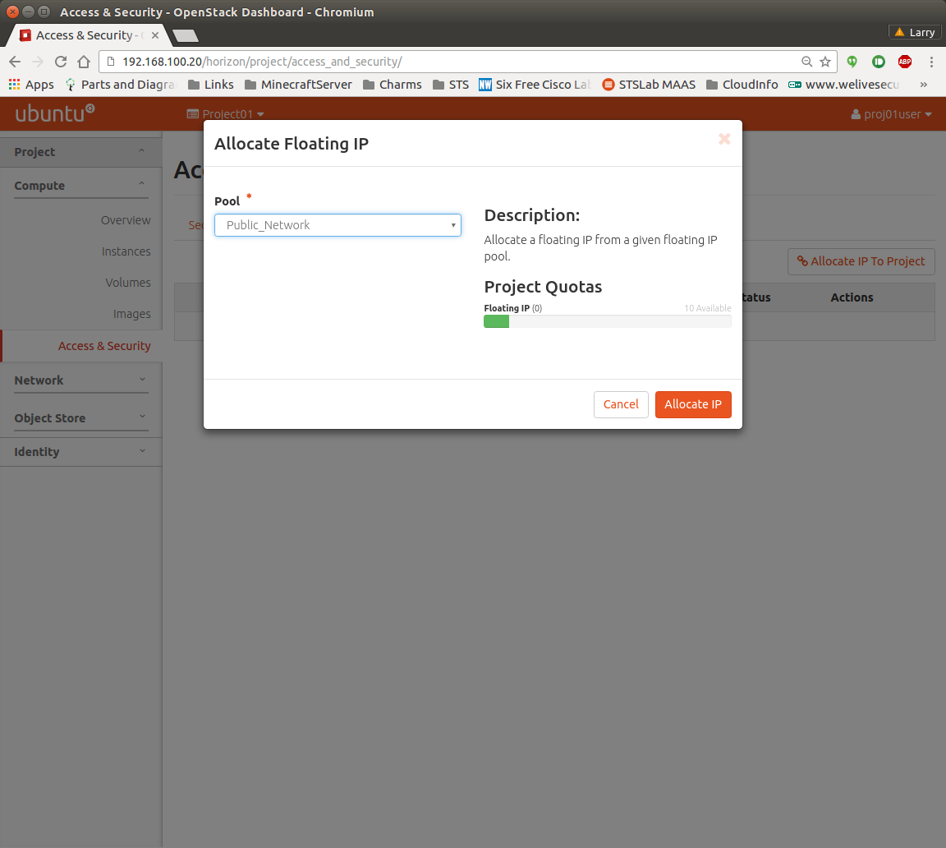The width and height of the screenshot is (946, 848).
Task: Expand the Project01 project selector
Action: point(226,114)
